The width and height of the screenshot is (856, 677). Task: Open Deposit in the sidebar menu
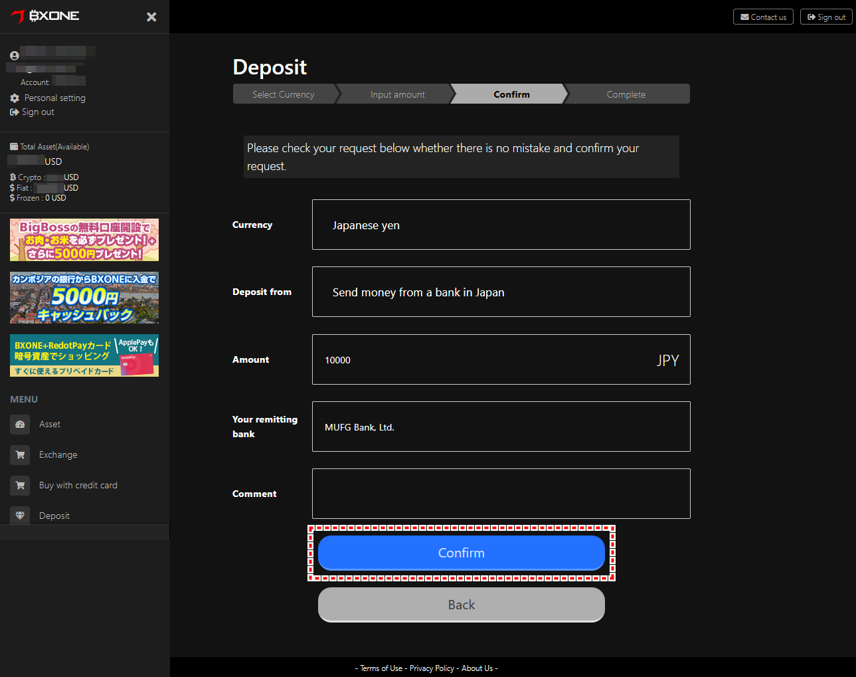point(54,516)
